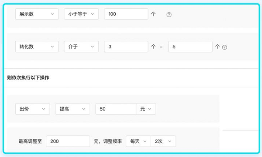Click the 最高调整至 field containing 200
The height and width of the screenshot is (157, 262).
68,141
